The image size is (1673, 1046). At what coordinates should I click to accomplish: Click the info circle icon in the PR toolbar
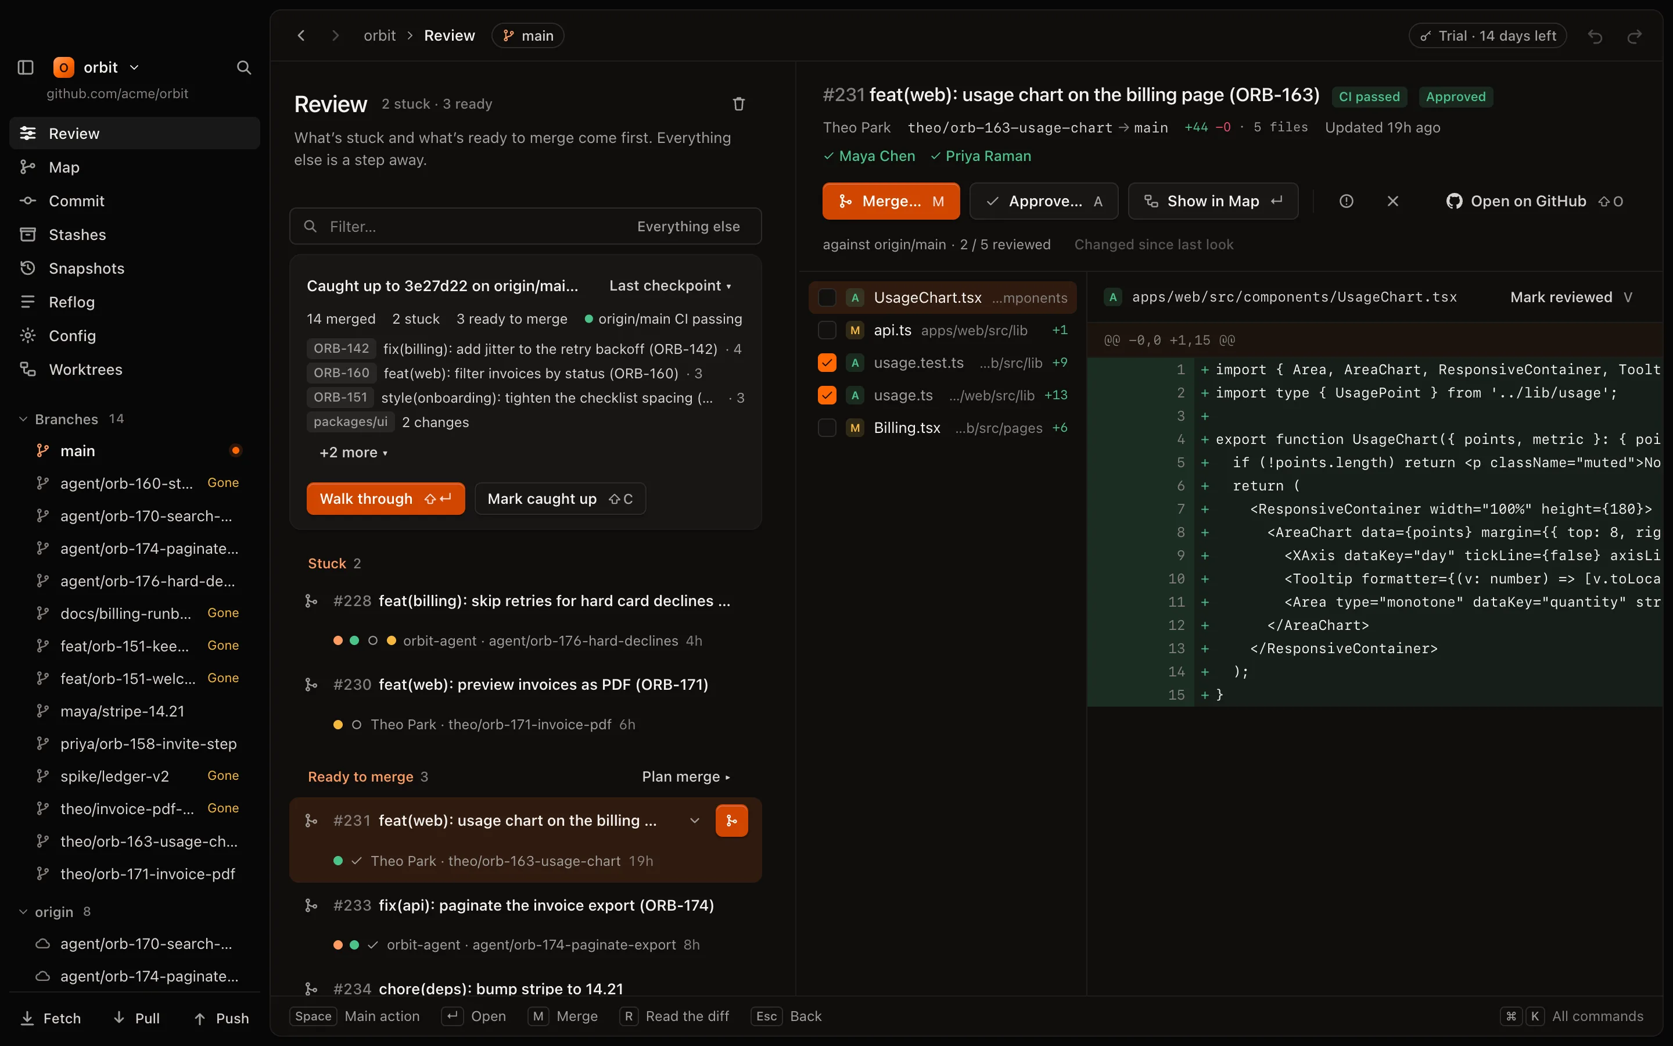[1346, 201]
